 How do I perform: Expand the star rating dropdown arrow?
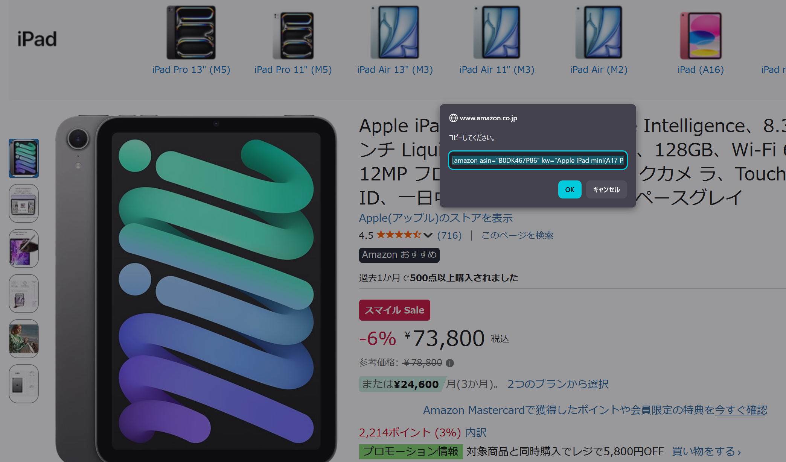(x=428, y=235)
